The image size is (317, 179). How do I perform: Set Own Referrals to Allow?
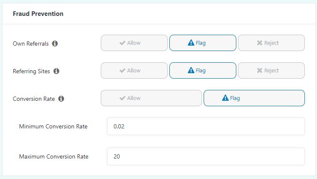tap(134, 43)
